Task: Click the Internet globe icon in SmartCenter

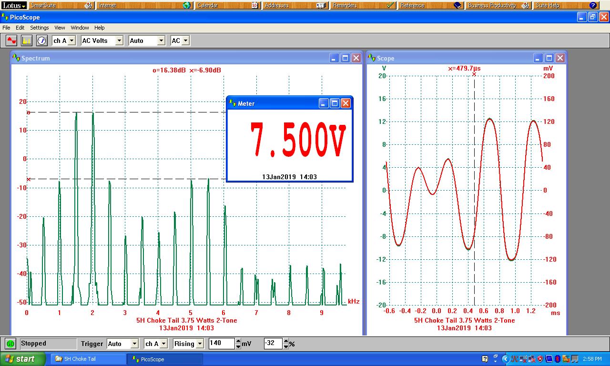Action: 186,5
